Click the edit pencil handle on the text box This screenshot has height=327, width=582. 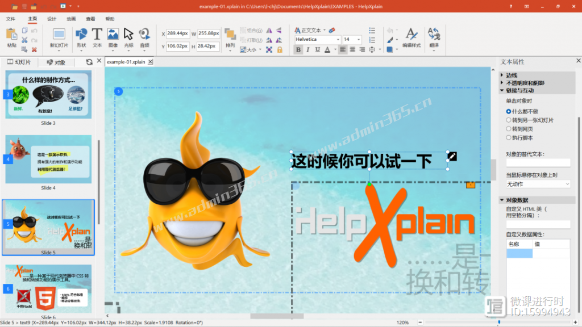coord(452,157)
